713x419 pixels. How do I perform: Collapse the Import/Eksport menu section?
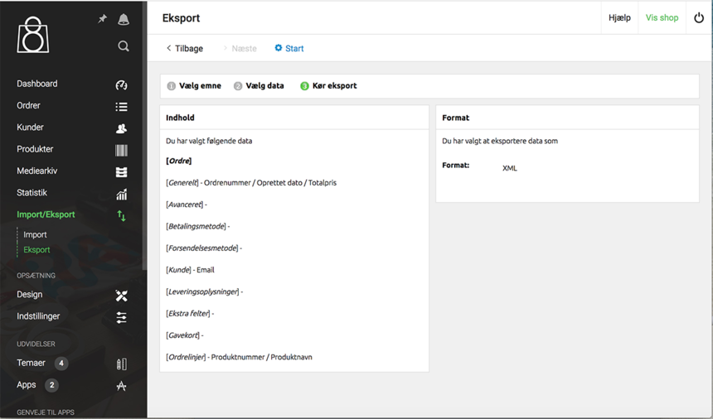click(x=46, y=215)
